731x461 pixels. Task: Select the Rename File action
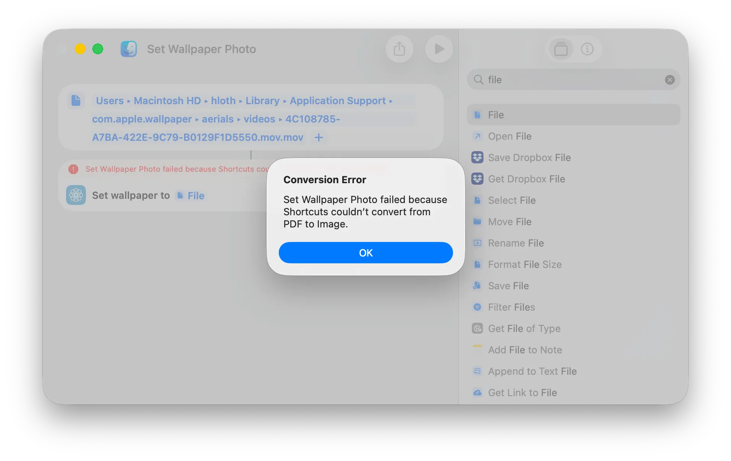click(x=573, y=243)
